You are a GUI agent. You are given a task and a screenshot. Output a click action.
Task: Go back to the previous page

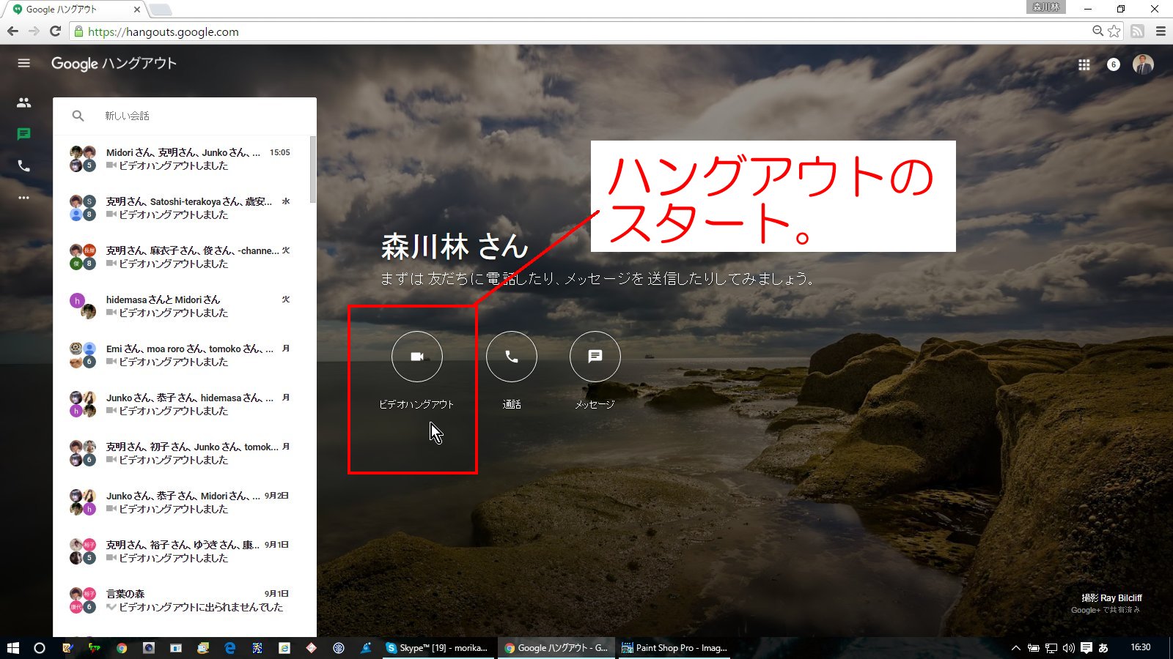coord(12,31)
